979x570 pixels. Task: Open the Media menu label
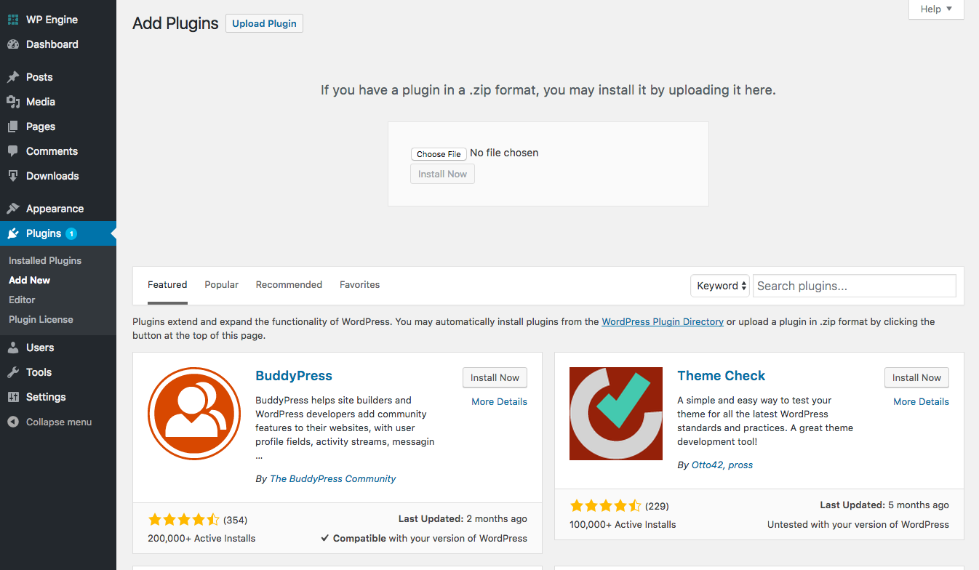pos(41,102)
